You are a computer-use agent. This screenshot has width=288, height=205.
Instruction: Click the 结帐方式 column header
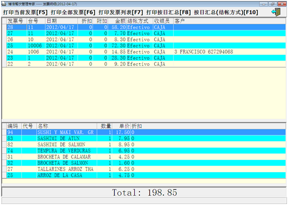(x=140, y=21)
